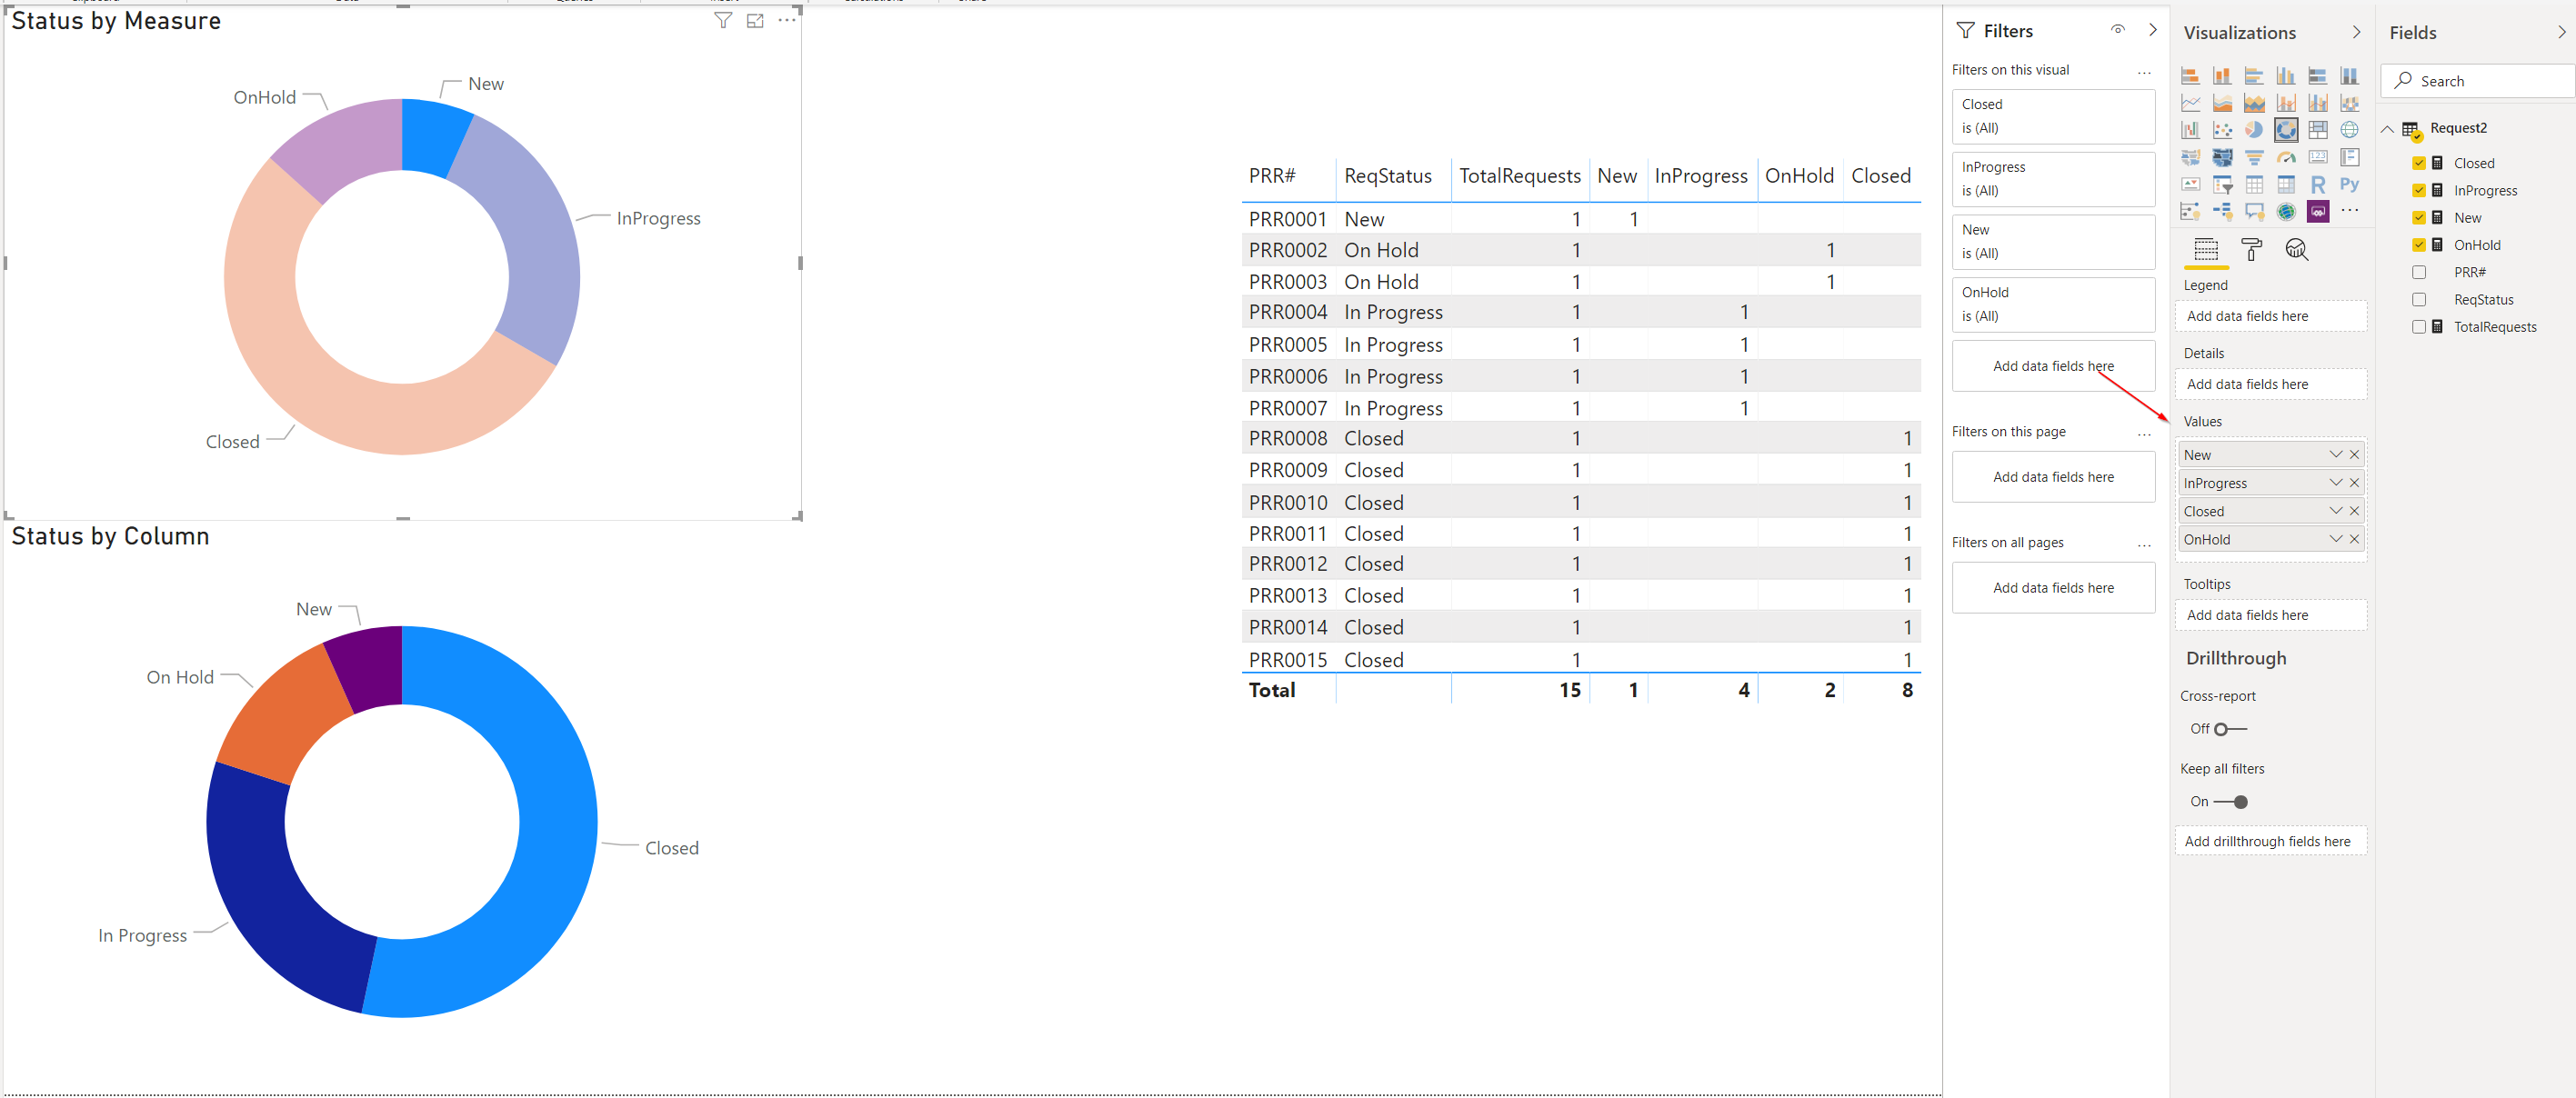This screenshot has height=1098, width=2576.
Task: Select the R script visual
Action: click(2318, 184)
